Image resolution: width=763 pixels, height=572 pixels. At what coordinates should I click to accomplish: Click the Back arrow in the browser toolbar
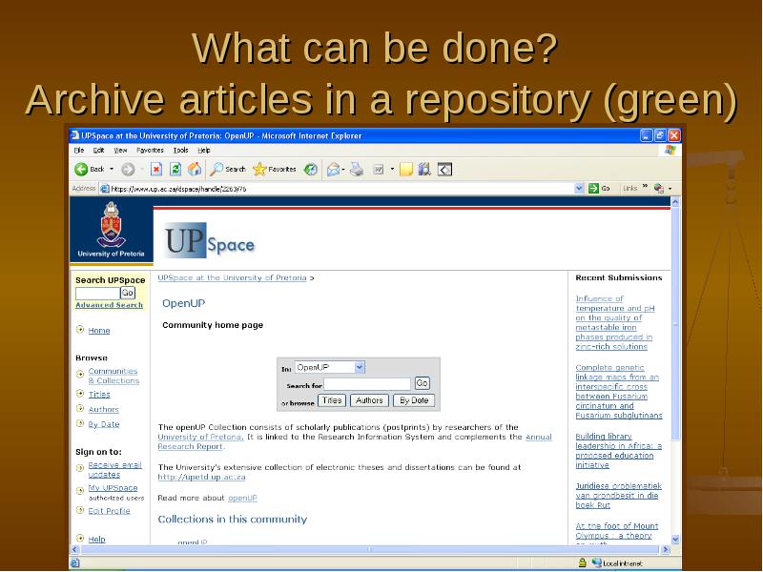[81, 170]
